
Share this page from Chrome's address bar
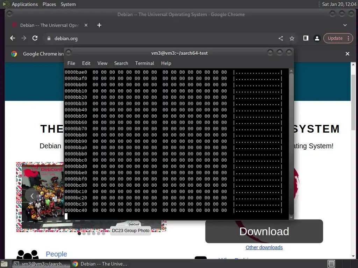click(x=281, y=38)
